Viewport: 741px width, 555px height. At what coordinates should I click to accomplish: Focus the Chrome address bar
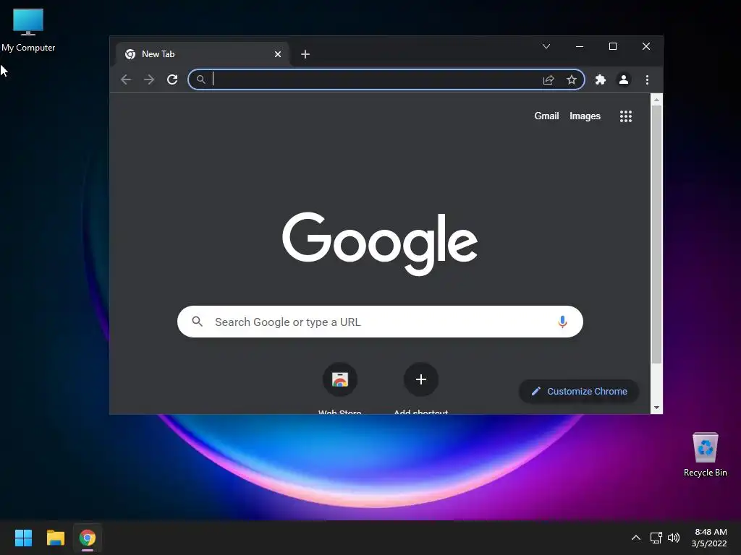[x=386, y=79]
